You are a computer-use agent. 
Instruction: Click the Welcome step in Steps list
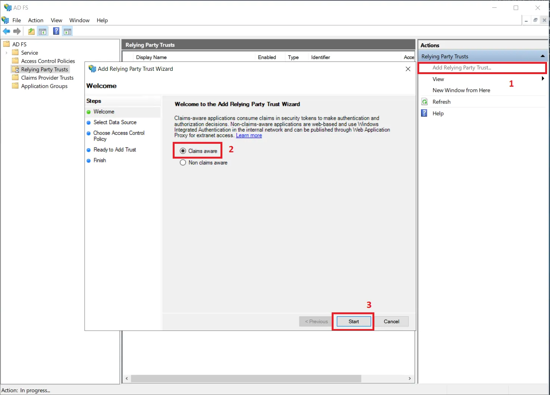click(x=104, y=112)
